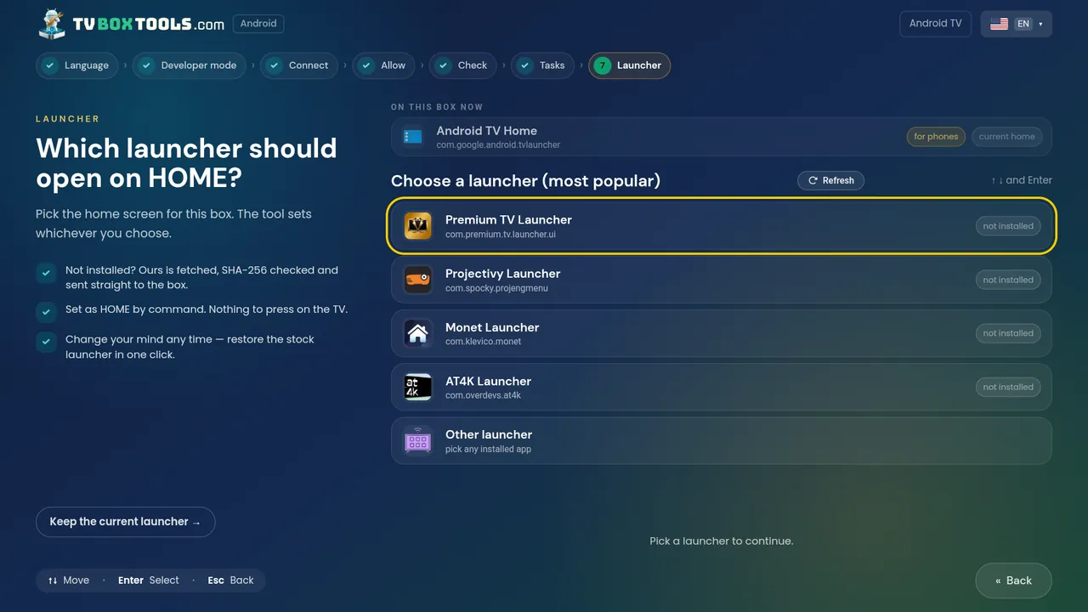Click the com.google.android.tvlauncher package name

point(498,145)
